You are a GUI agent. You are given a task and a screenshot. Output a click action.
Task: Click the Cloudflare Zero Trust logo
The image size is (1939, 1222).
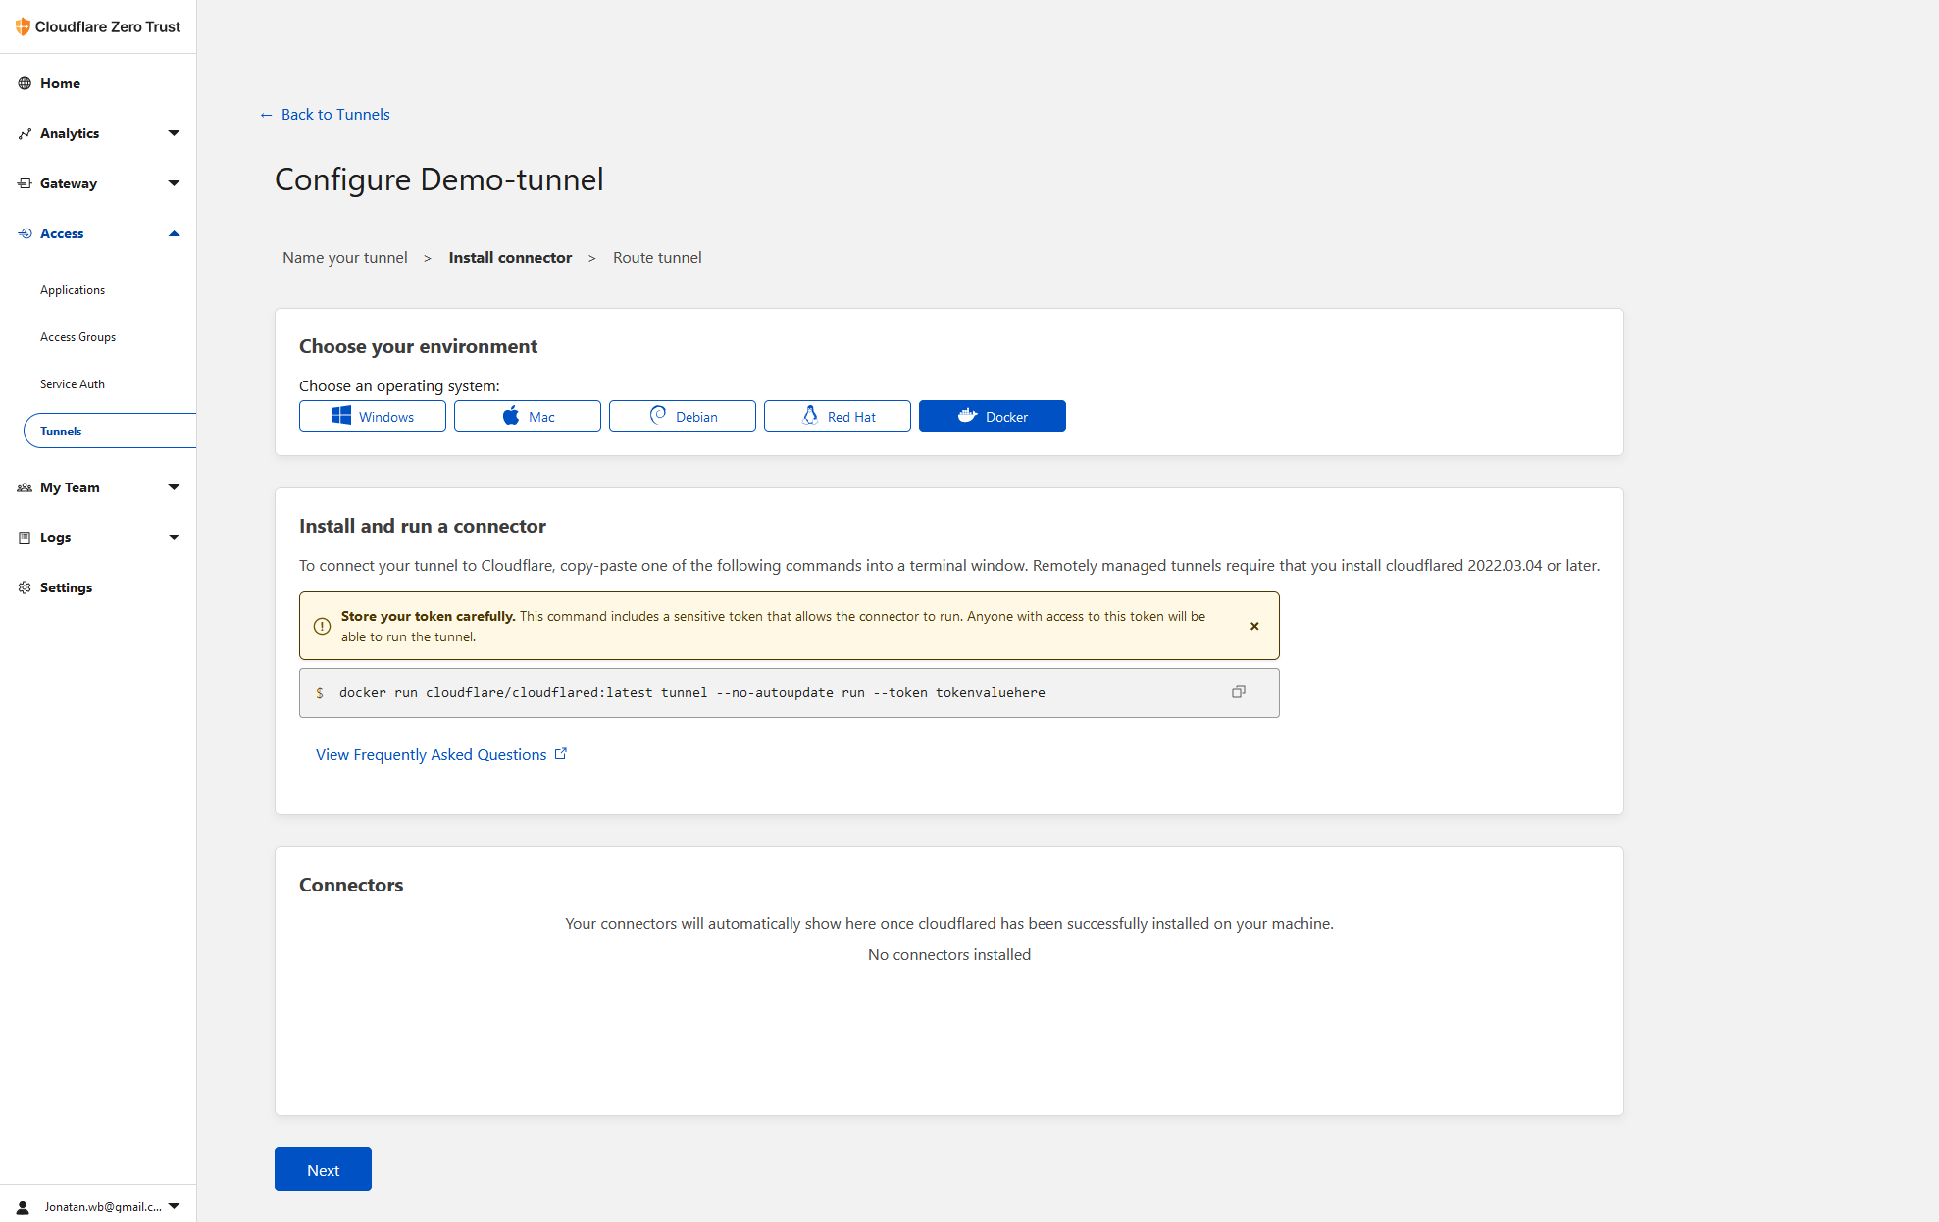coord(97,26)
